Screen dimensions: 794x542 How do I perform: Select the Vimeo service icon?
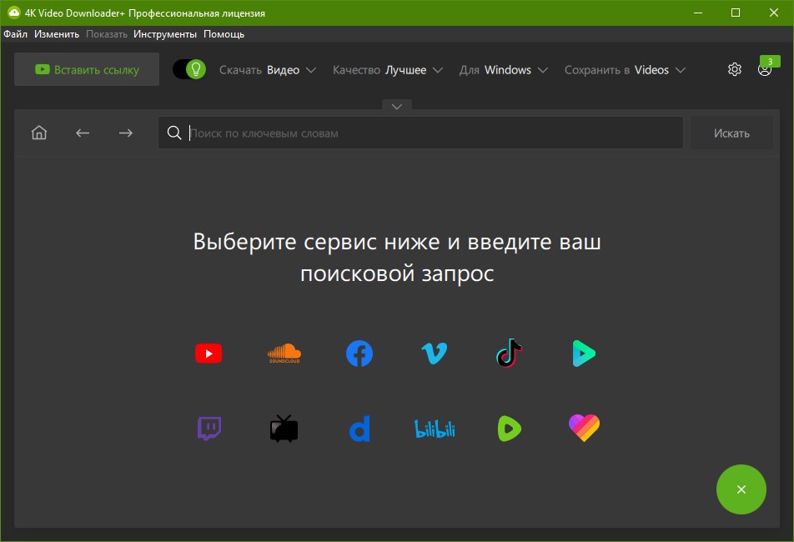434,354
